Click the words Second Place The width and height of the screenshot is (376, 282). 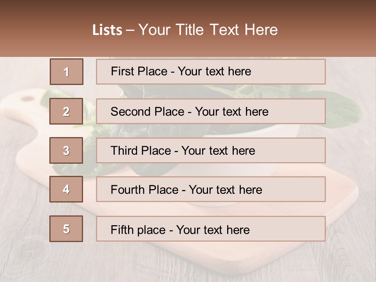pyautogui.click(x=148, y=112)
